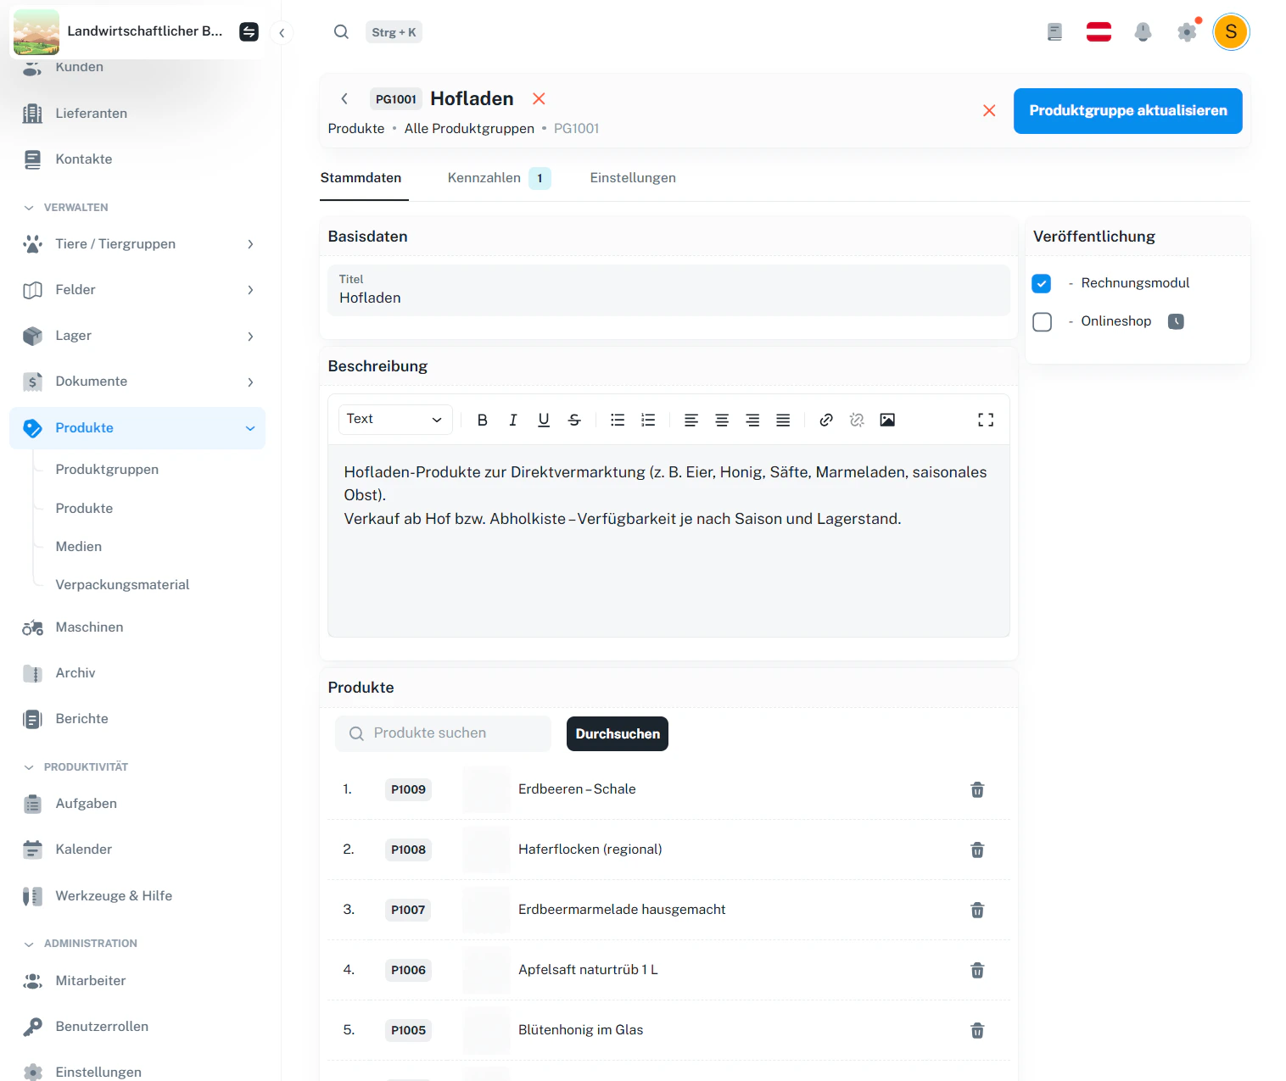Open documentation book icon
The image size is (1286, 1081).
click(1054, 32)
